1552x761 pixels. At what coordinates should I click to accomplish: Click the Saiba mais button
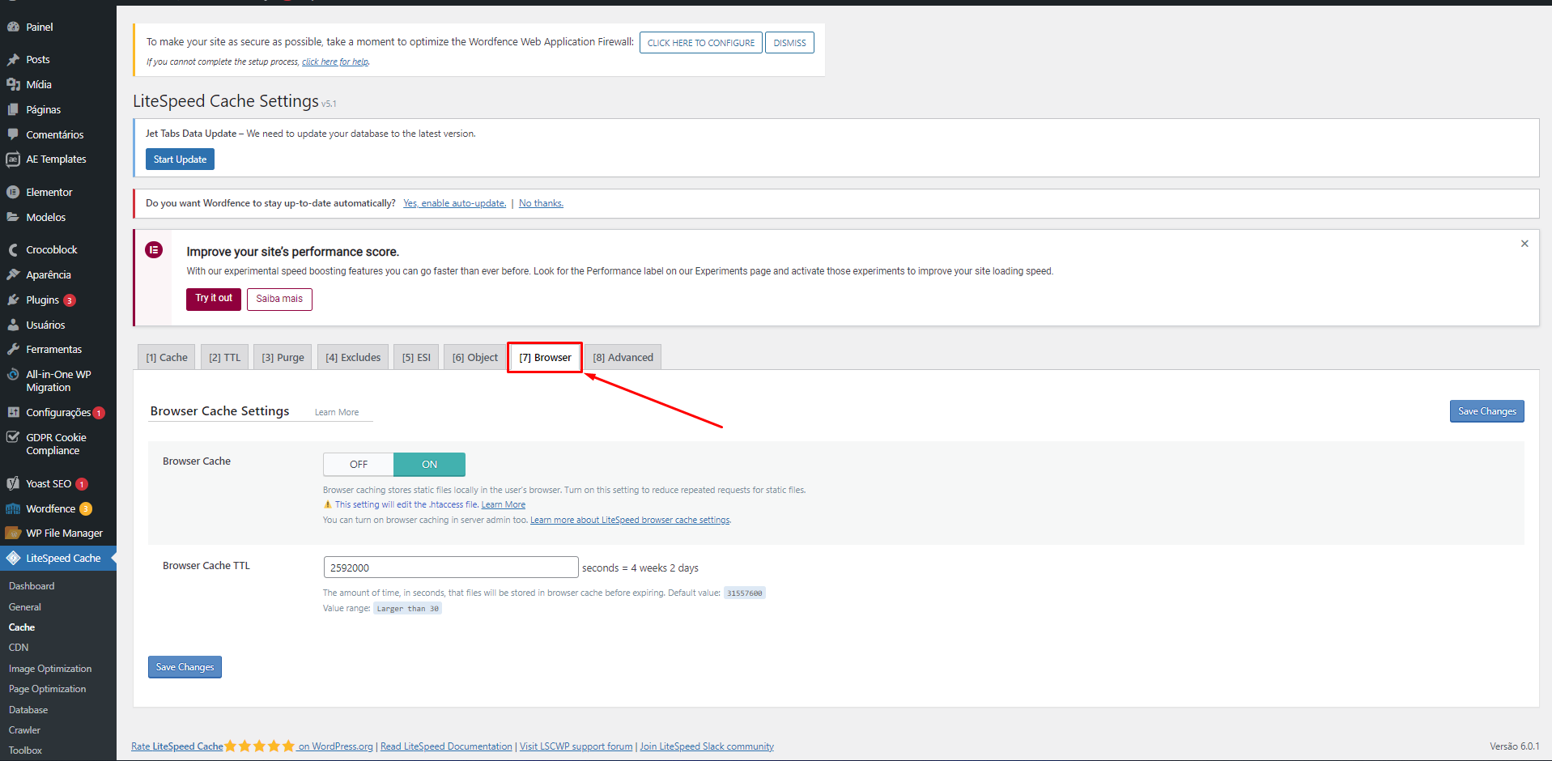click(x=279, y=299)
